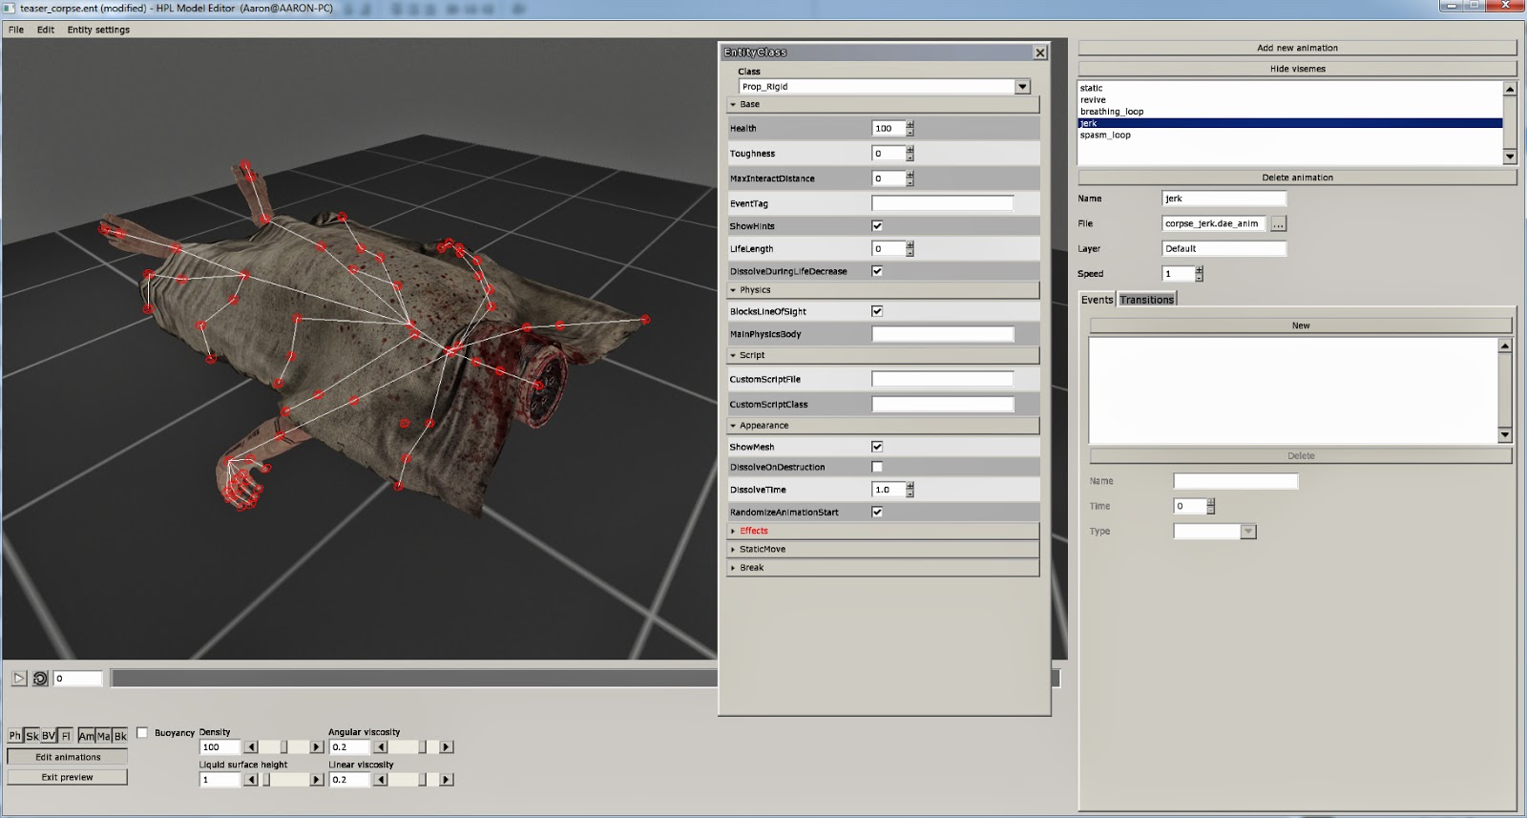Click the Density slider track

pyautogui.click(x=284, y=747)
